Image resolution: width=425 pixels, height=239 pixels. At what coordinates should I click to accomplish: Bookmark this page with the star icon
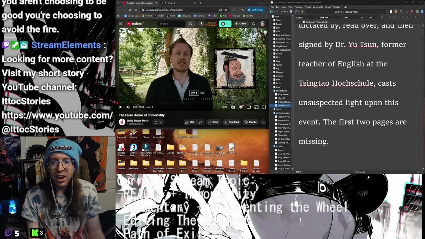tap(226, 10)
